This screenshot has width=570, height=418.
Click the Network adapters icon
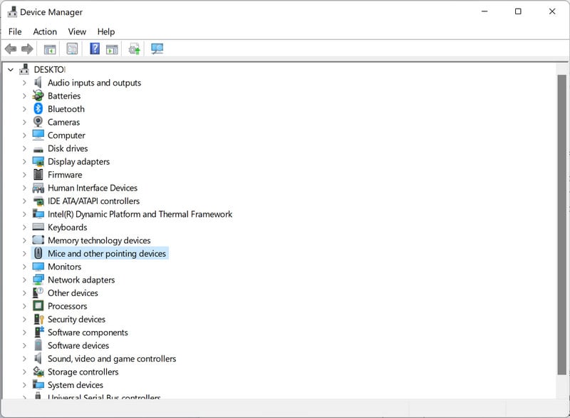[x=38, y=280]
